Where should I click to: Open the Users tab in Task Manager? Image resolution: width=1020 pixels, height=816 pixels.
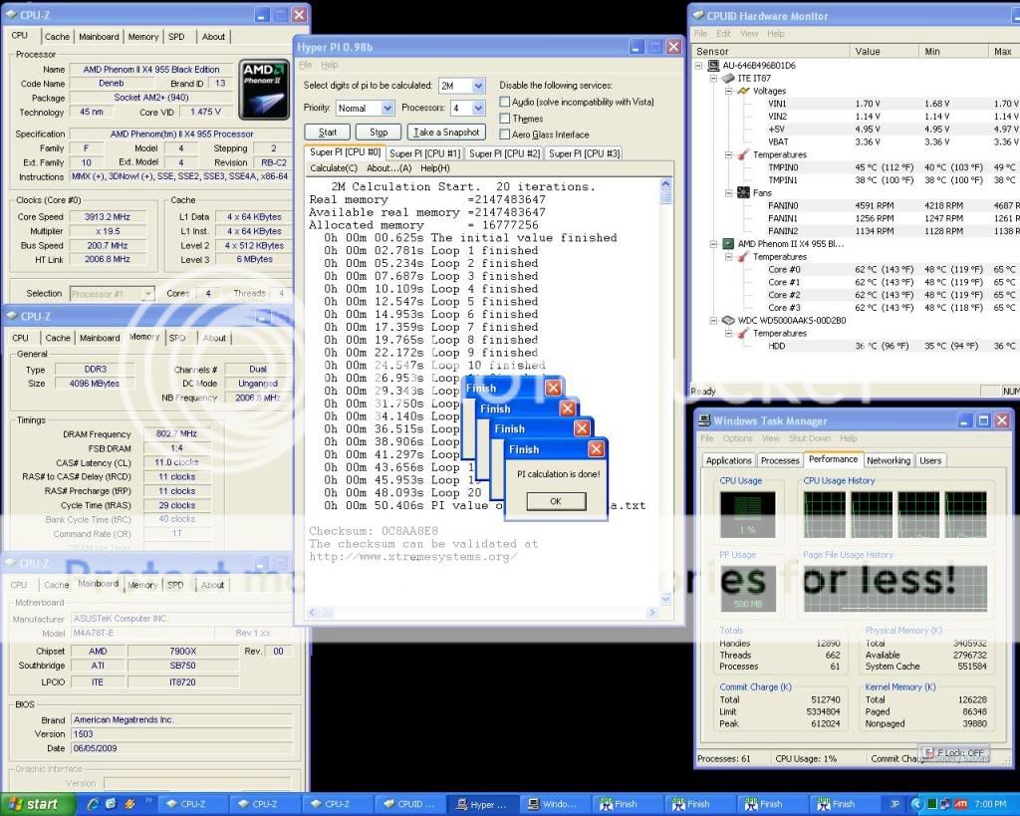click(930, 460)
